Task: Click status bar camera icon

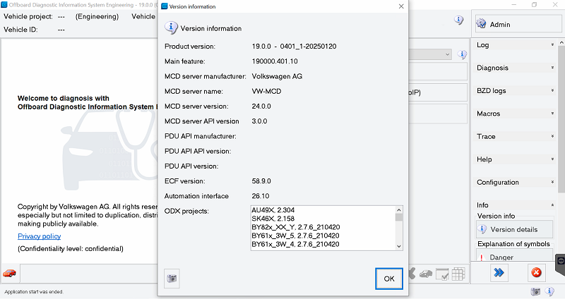Action: 536,291
